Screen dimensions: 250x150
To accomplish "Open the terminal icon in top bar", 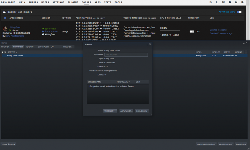I will pyautogui.click(x=217, y=2).
